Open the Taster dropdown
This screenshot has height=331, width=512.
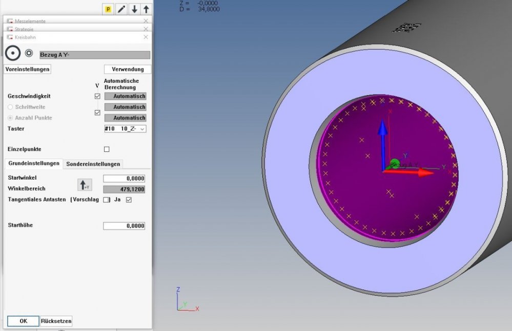click(x=125, y=129)
